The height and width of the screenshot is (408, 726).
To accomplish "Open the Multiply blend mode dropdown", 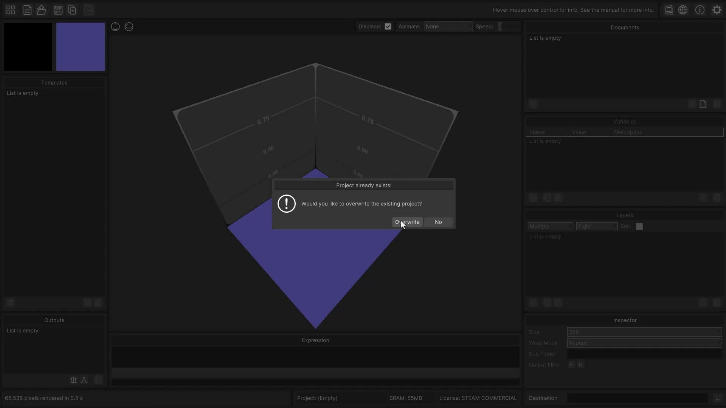I will 550,226.
